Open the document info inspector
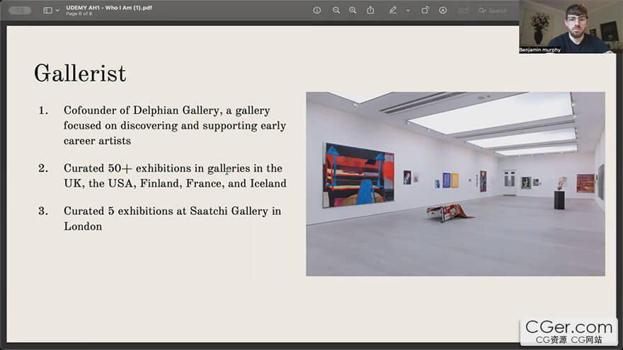Viewport: 623px width, 350px height. [316, 11]
